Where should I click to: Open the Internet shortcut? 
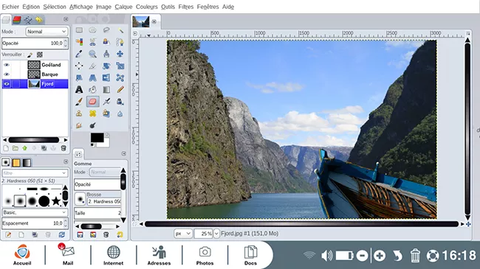(113, 255)
